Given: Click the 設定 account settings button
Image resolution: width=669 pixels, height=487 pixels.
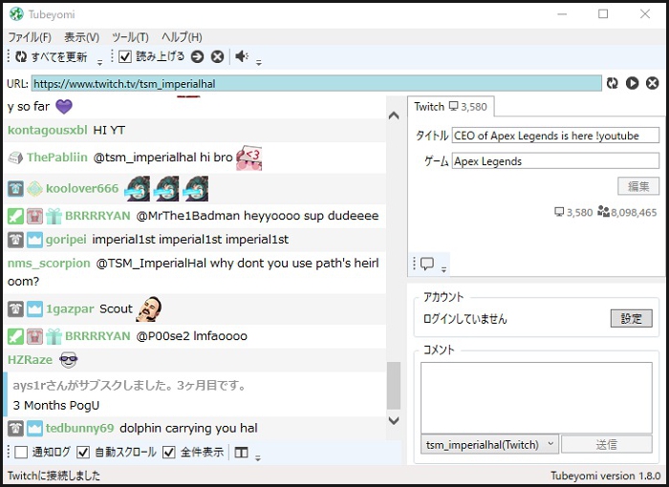Looking at the screenshot, I should (631, 319).
